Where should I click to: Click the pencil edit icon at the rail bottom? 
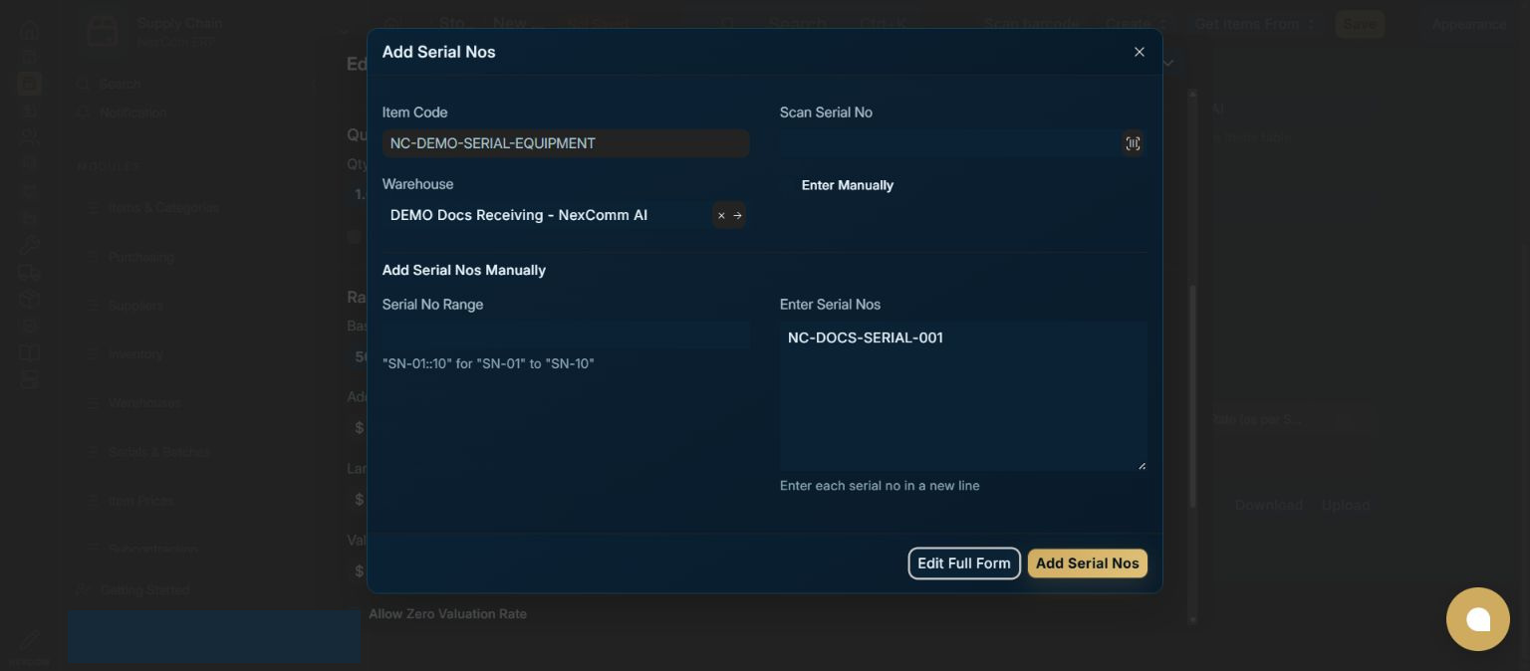pos(29,640)
